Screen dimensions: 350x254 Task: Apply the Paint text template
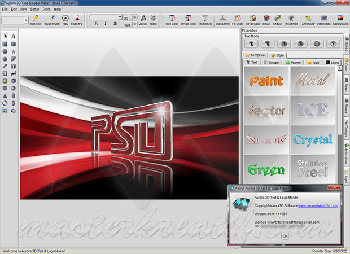click(x=266, y=81)
